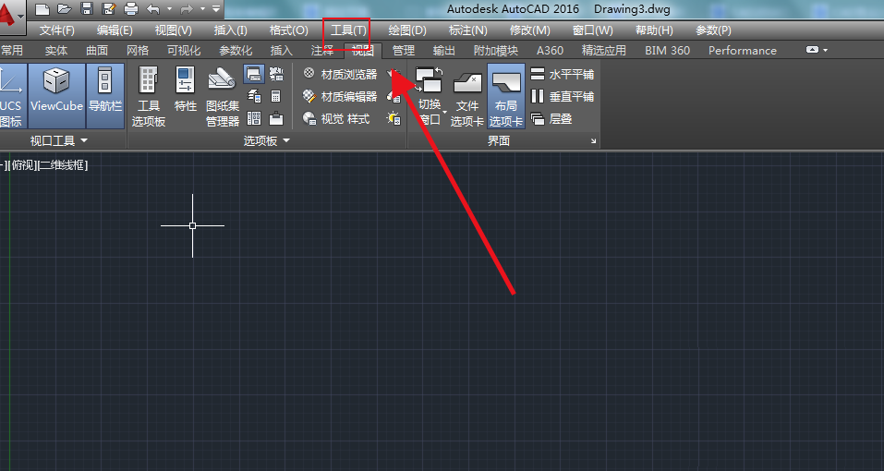Screen dimensions: 884x471
Task: Open the QuickCalc calculator icon
Action: pos(276,96)
